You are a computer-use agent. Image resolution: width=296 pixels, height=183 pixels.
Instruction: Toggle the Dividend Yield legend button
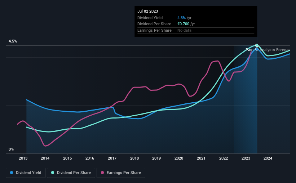point(26,173)
